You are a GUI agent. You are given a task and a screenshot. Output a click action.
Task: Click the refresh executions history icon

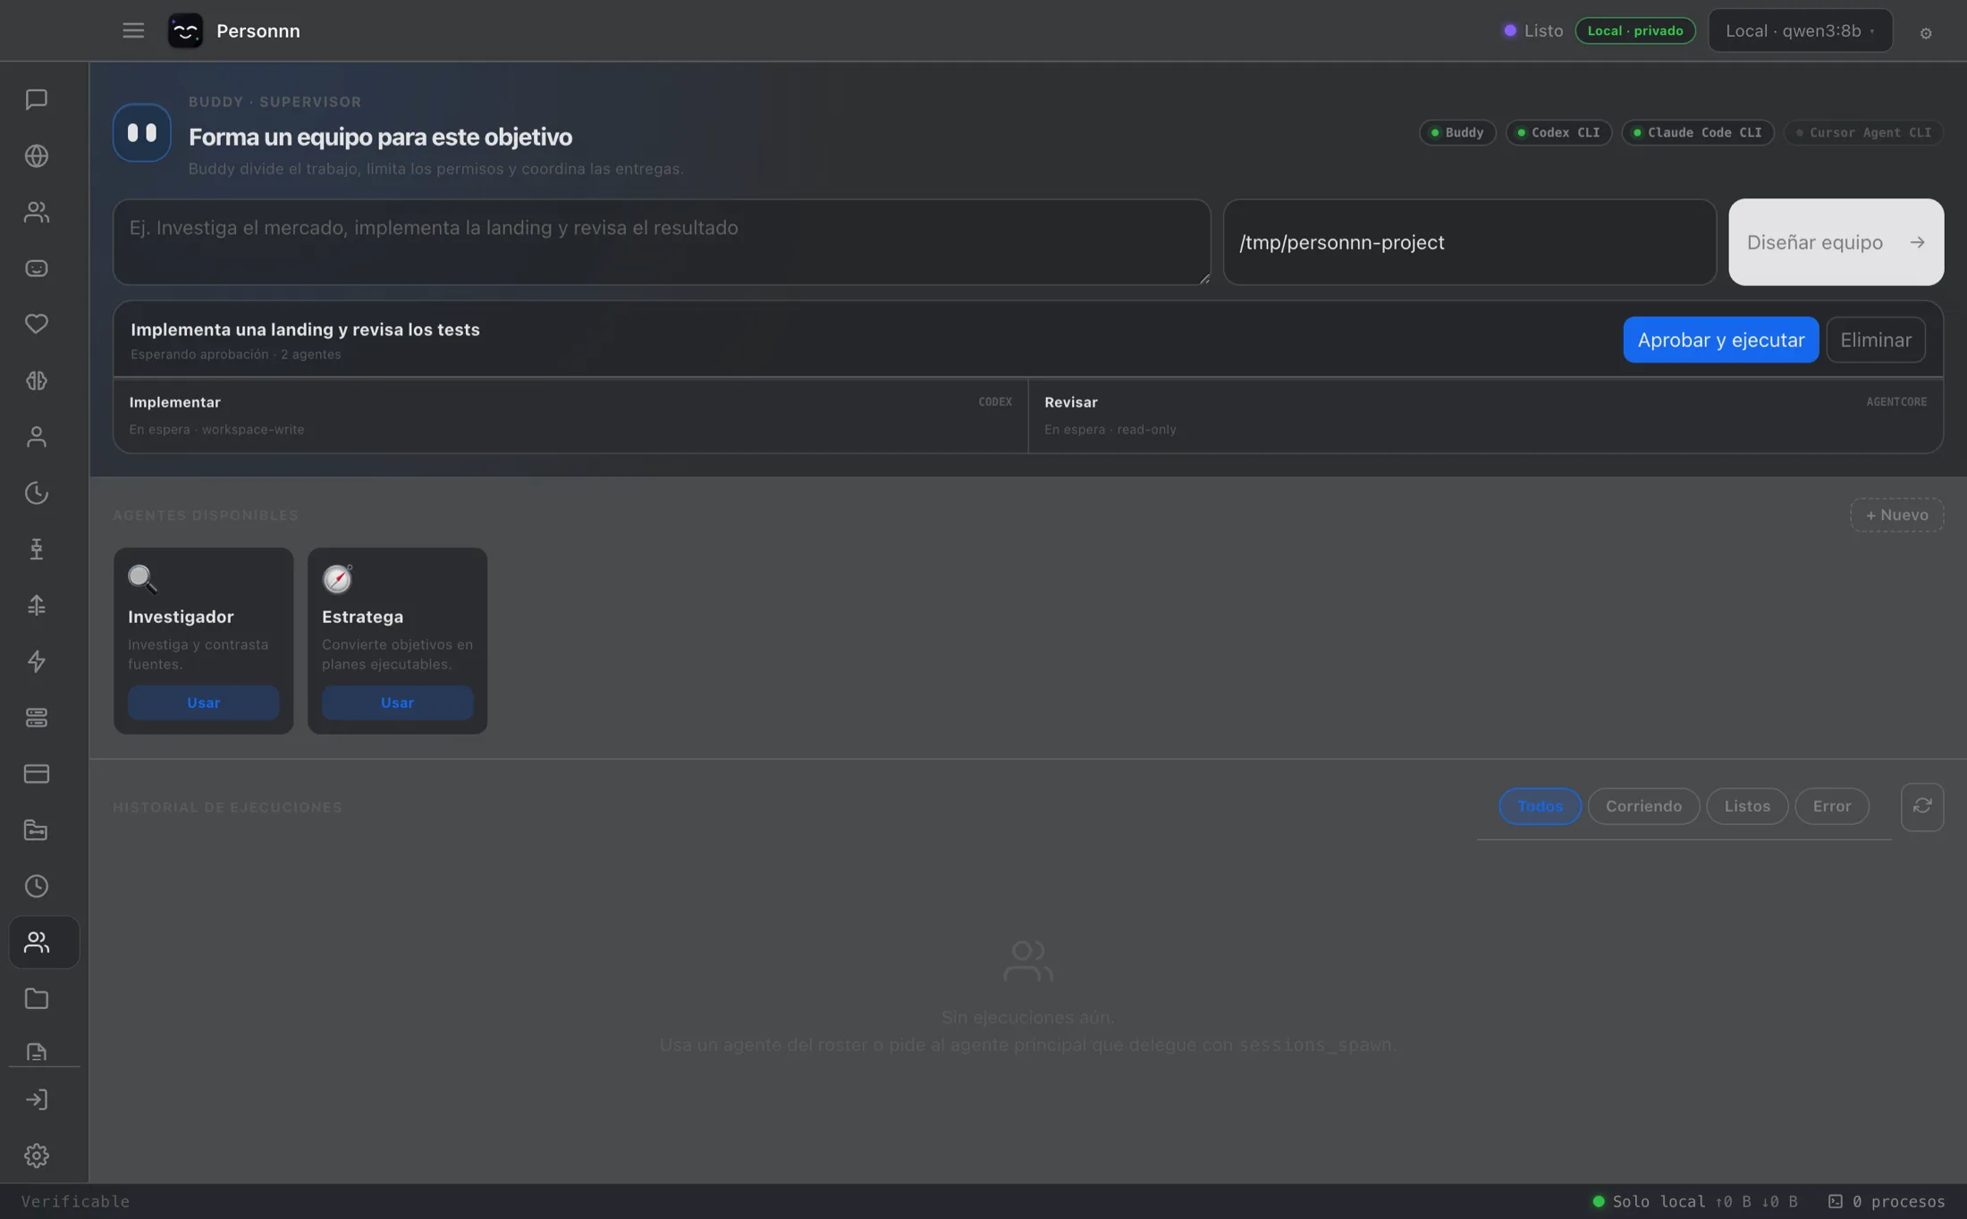[x=1922, y=806]
